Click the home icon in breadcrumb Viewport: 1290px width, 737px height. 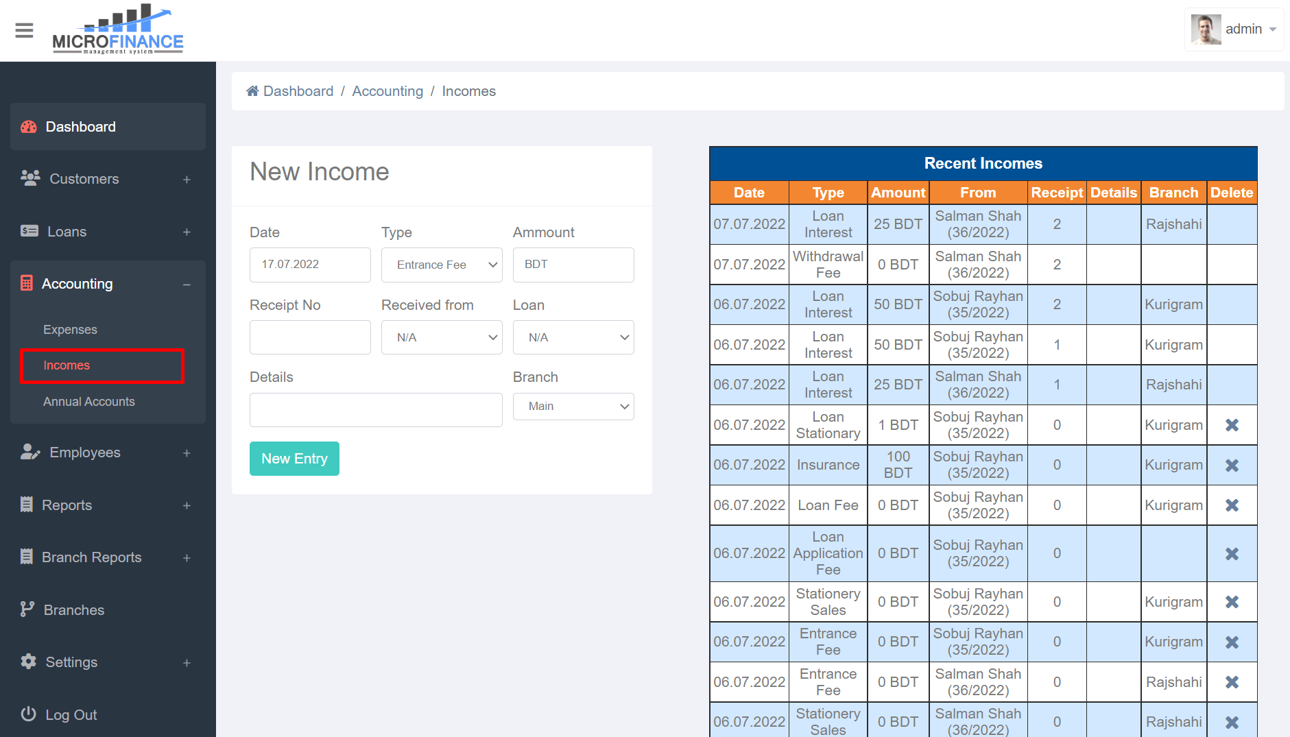252,91
